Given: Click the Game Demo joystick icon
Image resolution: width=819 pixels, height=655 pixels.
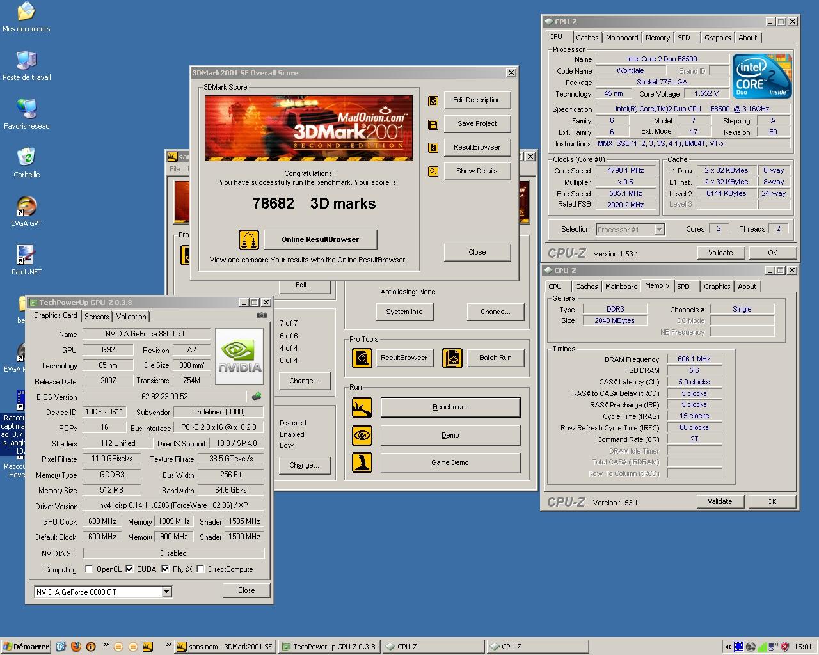Looking at the screenshot, I should point(362,462).
